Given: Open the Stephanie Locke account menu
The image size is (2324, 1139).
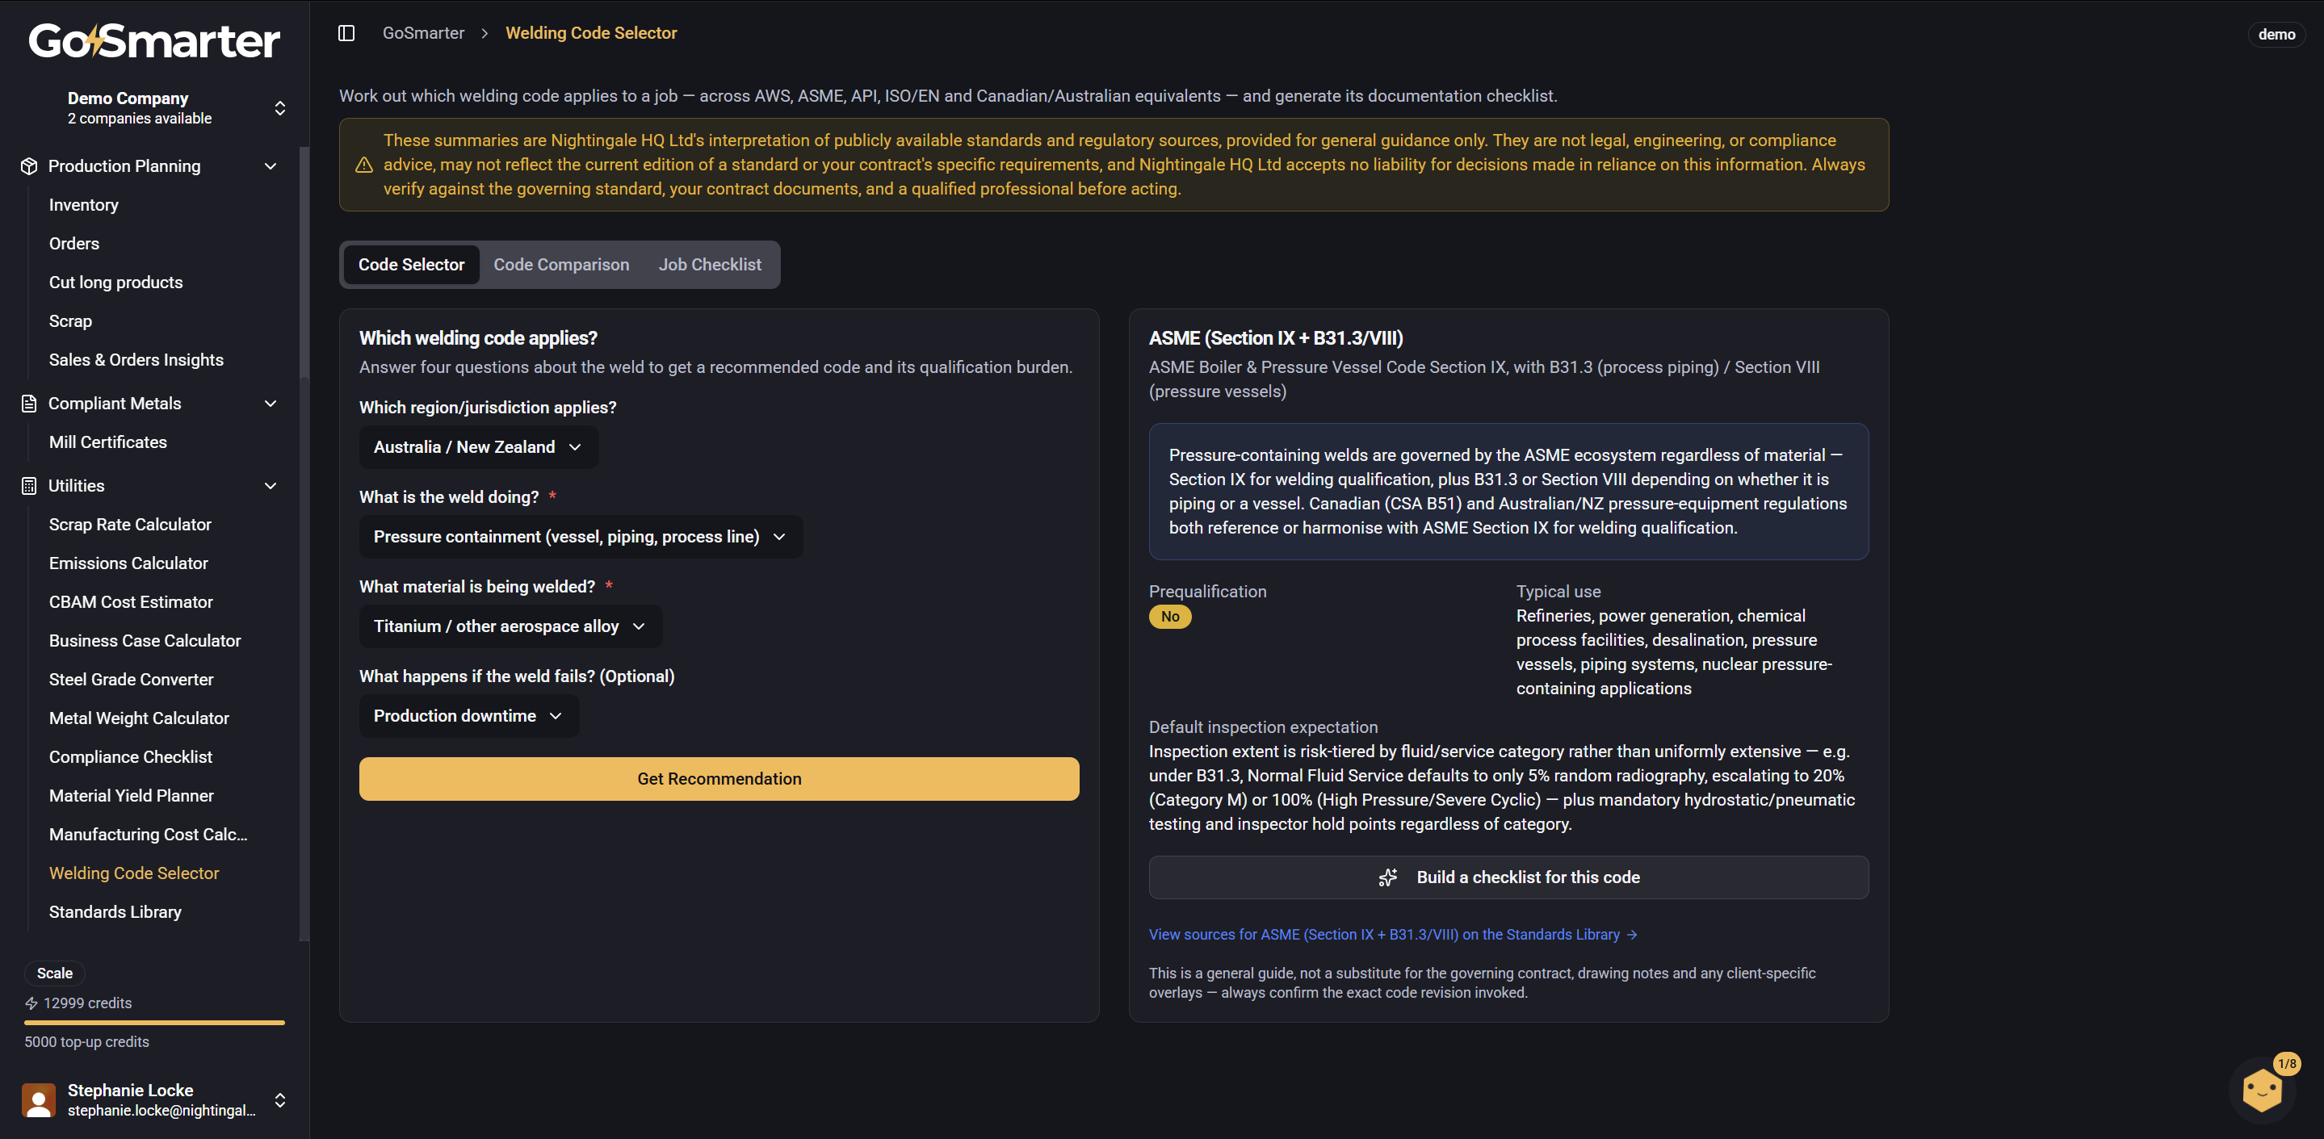Looking at the screenshot, I should coord(154,1099).
